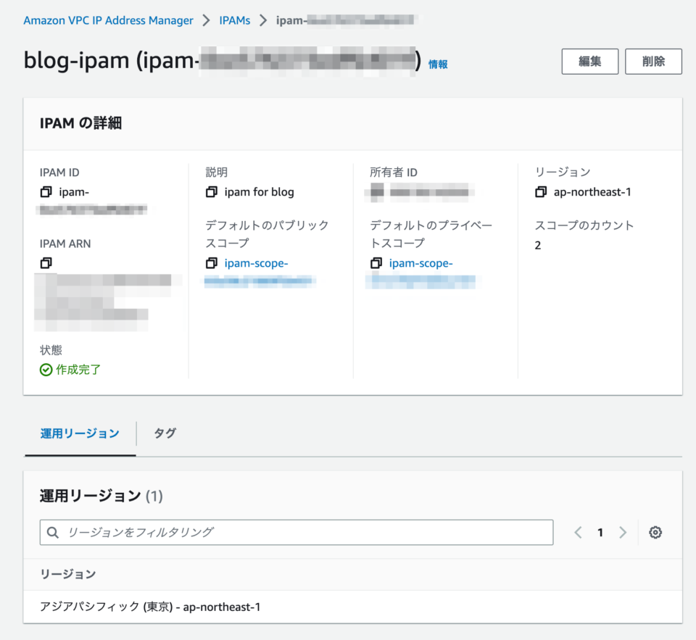This screenshot has width=696, height=640.
Task: Click the region filtering input field
Action: coord(290,532)
